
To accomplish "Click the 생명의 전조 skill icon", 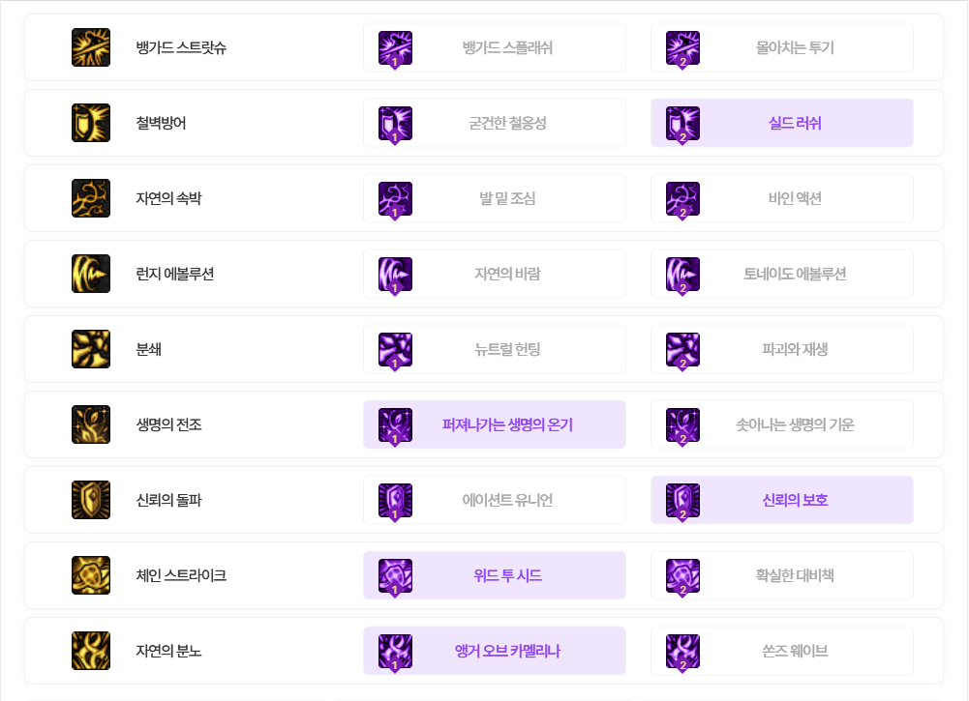I will [91, 424].
